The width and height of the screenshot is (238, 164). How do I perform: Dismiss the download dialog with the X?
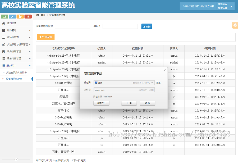point(165,70)
